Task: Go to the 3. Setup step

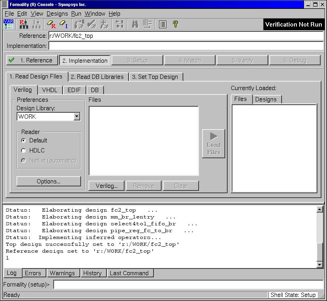Action: pyautogui.click(x=137, y=60)
